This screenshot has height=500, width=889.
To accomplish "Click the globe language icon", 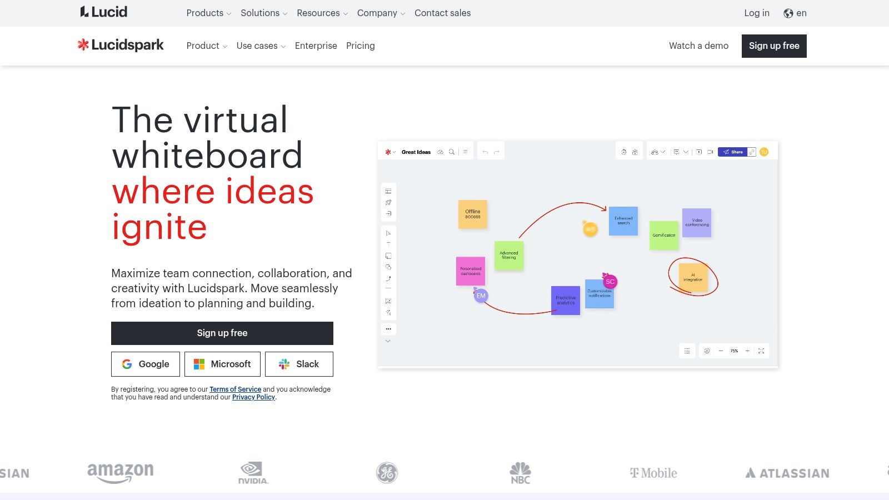I will pyautogui.click(x=788, y=13).
